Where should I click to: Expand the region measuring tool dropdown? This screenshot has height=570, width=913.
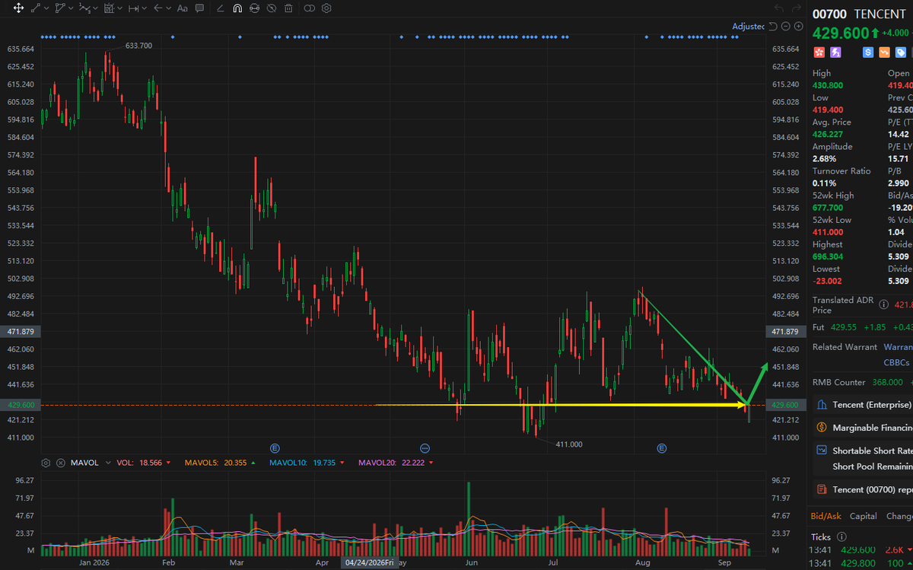coord(119,9)
